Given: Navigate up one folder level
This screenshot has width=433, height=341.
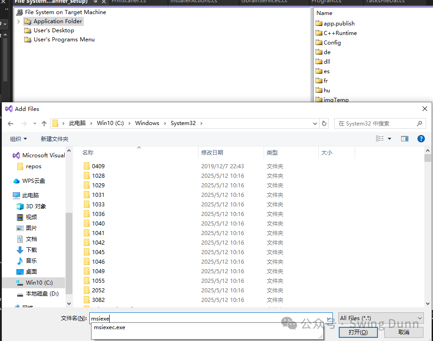Looking at the screenshot, I should point(43,123).
